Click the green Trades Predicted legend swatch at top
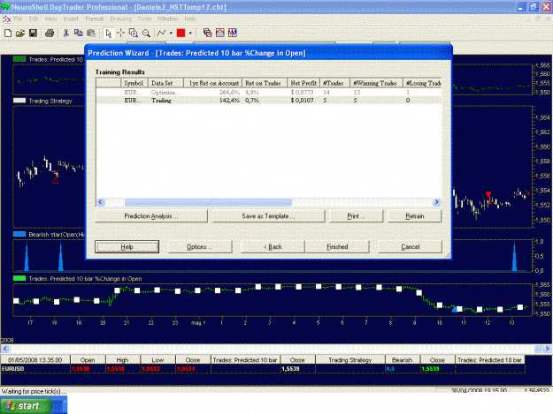 (x=19, y=59)
